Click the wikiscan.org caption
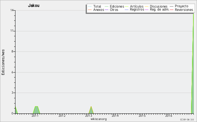Viewport: 197px width, 122px height. [x=98, y=119]
